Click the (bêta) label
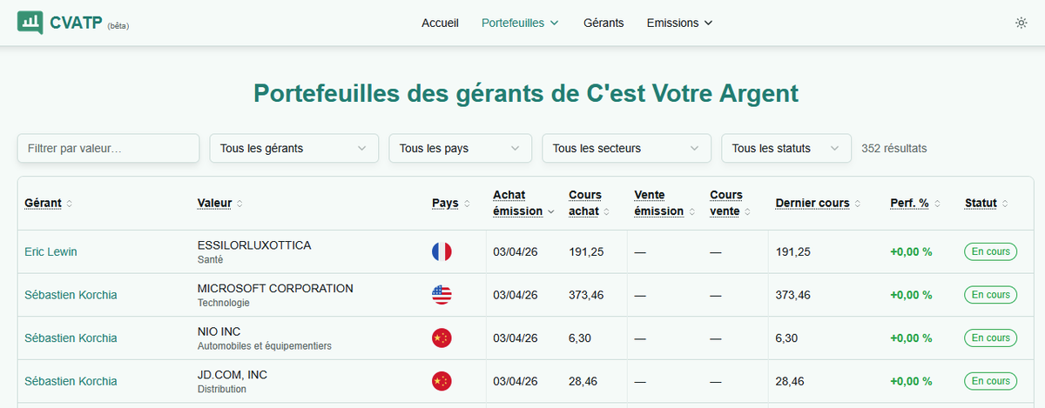The image size is (1045, 408). pos(118,26)
